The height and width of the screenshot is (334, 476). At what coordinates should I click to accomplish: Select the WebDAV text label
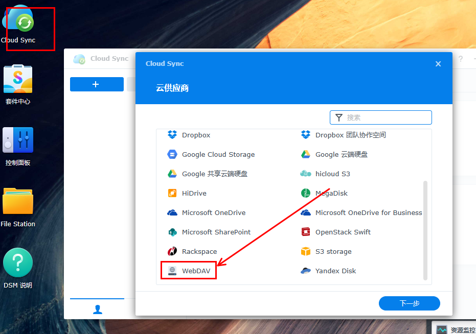click(x=196, y=271)
